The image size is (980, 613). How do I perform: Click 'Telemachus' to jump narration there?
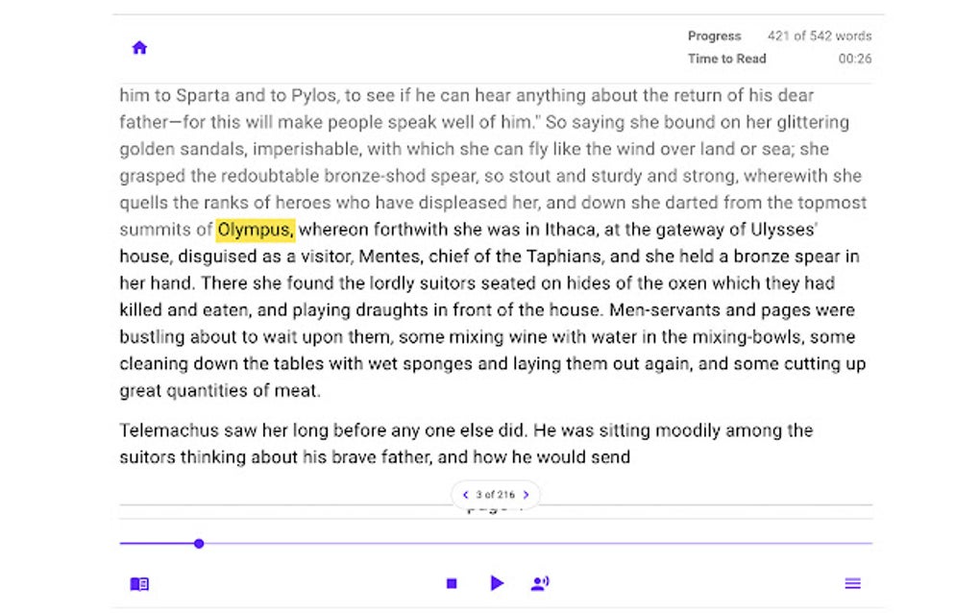pyautogui.click(x=166, y=430)
